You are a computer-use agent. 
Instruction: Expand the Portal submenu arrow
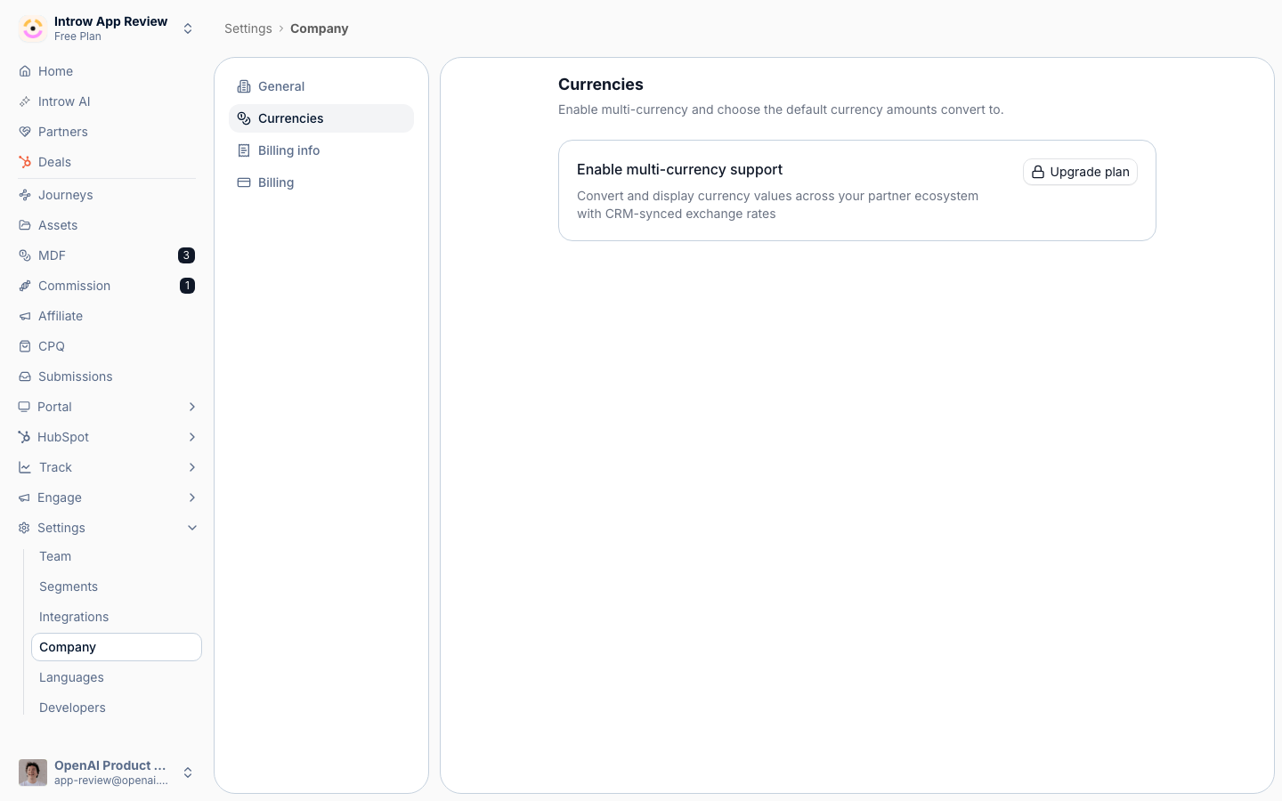[192, 407]
